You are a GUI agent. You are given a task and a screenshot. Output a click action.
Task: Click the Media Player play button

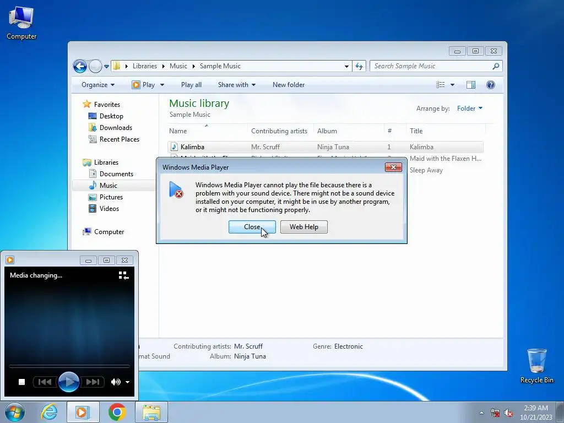pos(69,382)
